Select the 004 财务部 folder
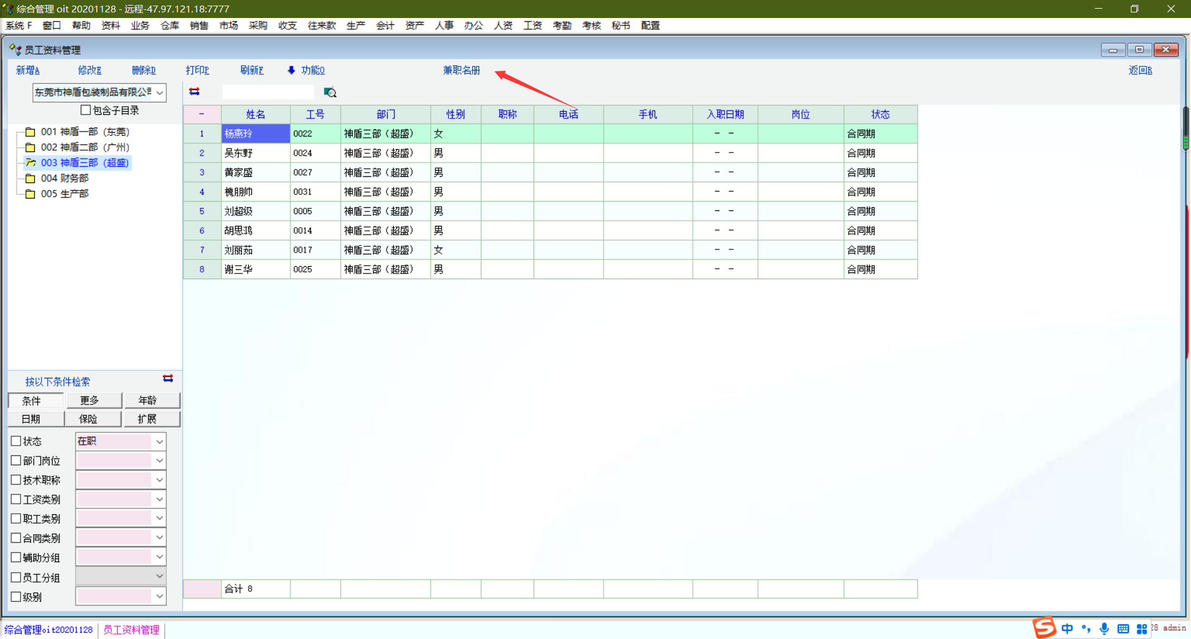The image size is (1191, 639). pyautogui.click(x=65, y=178)
